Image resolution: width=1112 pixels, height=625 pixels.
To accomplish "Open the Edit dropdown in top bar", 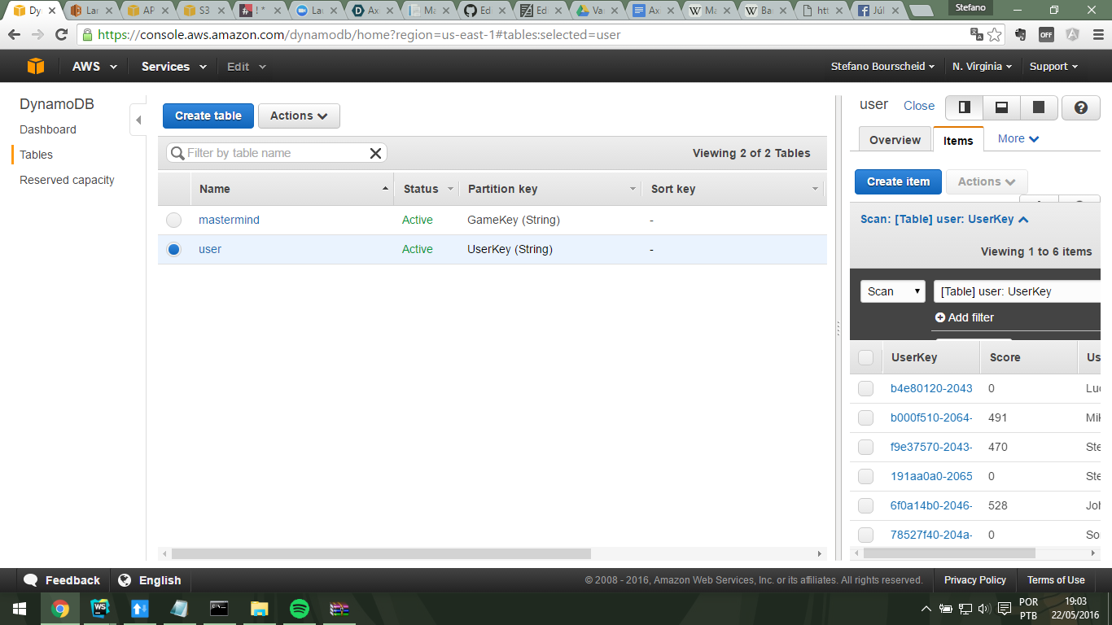I will [x=246, y=67].
